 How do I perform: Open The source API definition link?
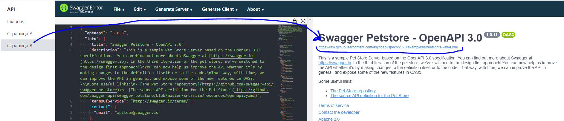coord(369,96)
